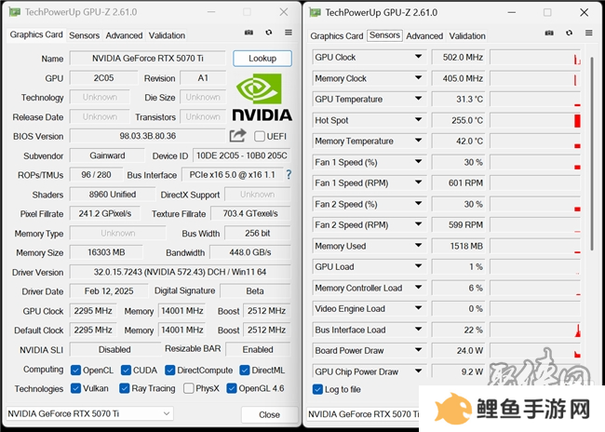Image resolution: width=605 pixels, height=432 pixels.
Task: Toggle the Vulkan checkbox
Action: (75, 388)
